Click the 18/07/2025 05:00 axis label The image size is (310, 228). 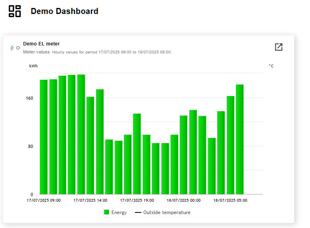[230, 200]
